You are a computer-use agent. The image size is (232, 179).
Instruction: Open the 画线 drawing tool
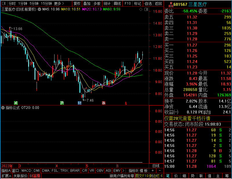117,3
